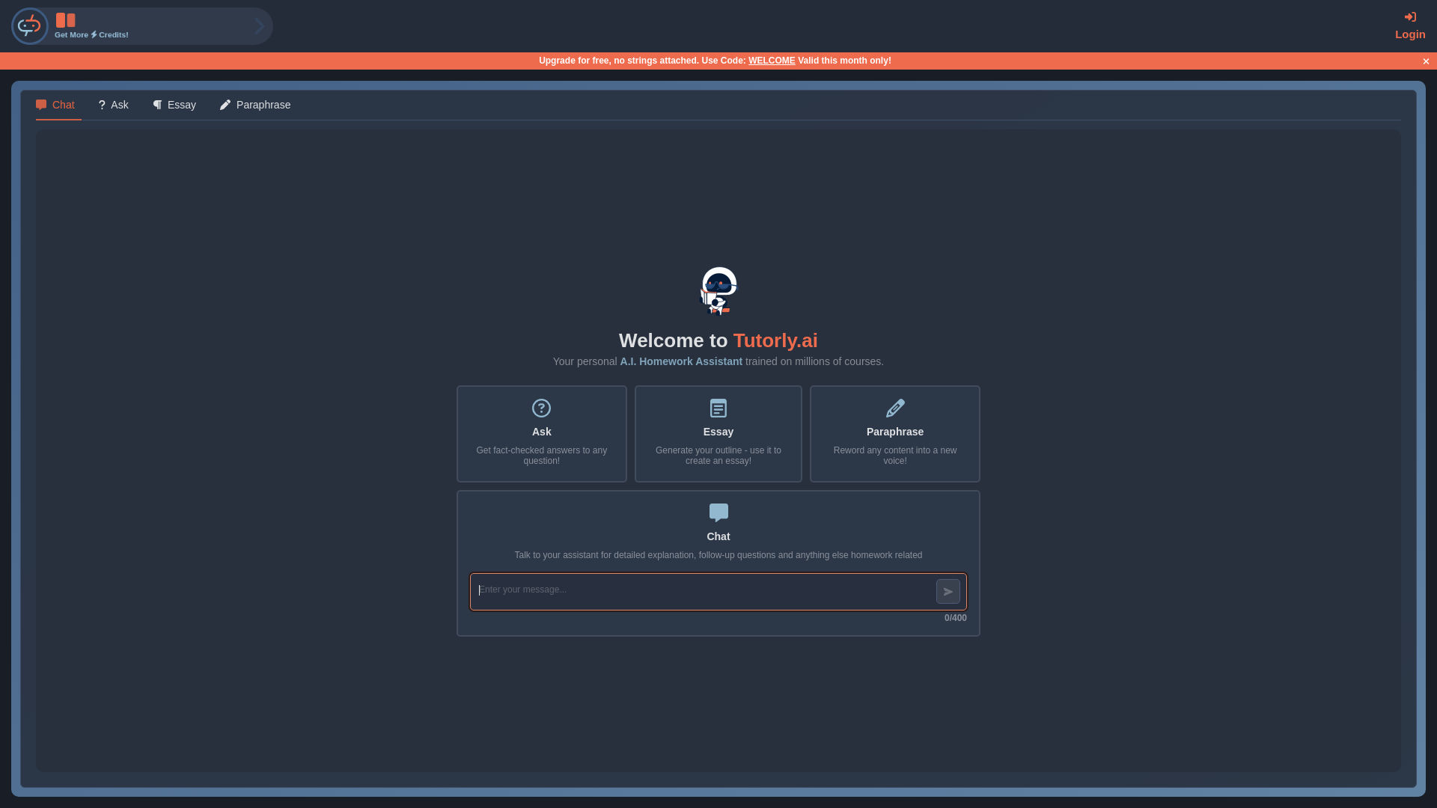1437x808 pixels.
Task: Click the A.I. Homework Assistant text
Action: point(681,361)
